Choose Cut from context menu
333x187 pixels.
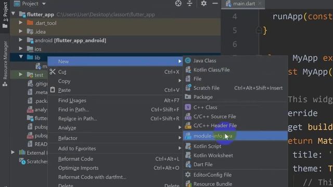(115, 72)
